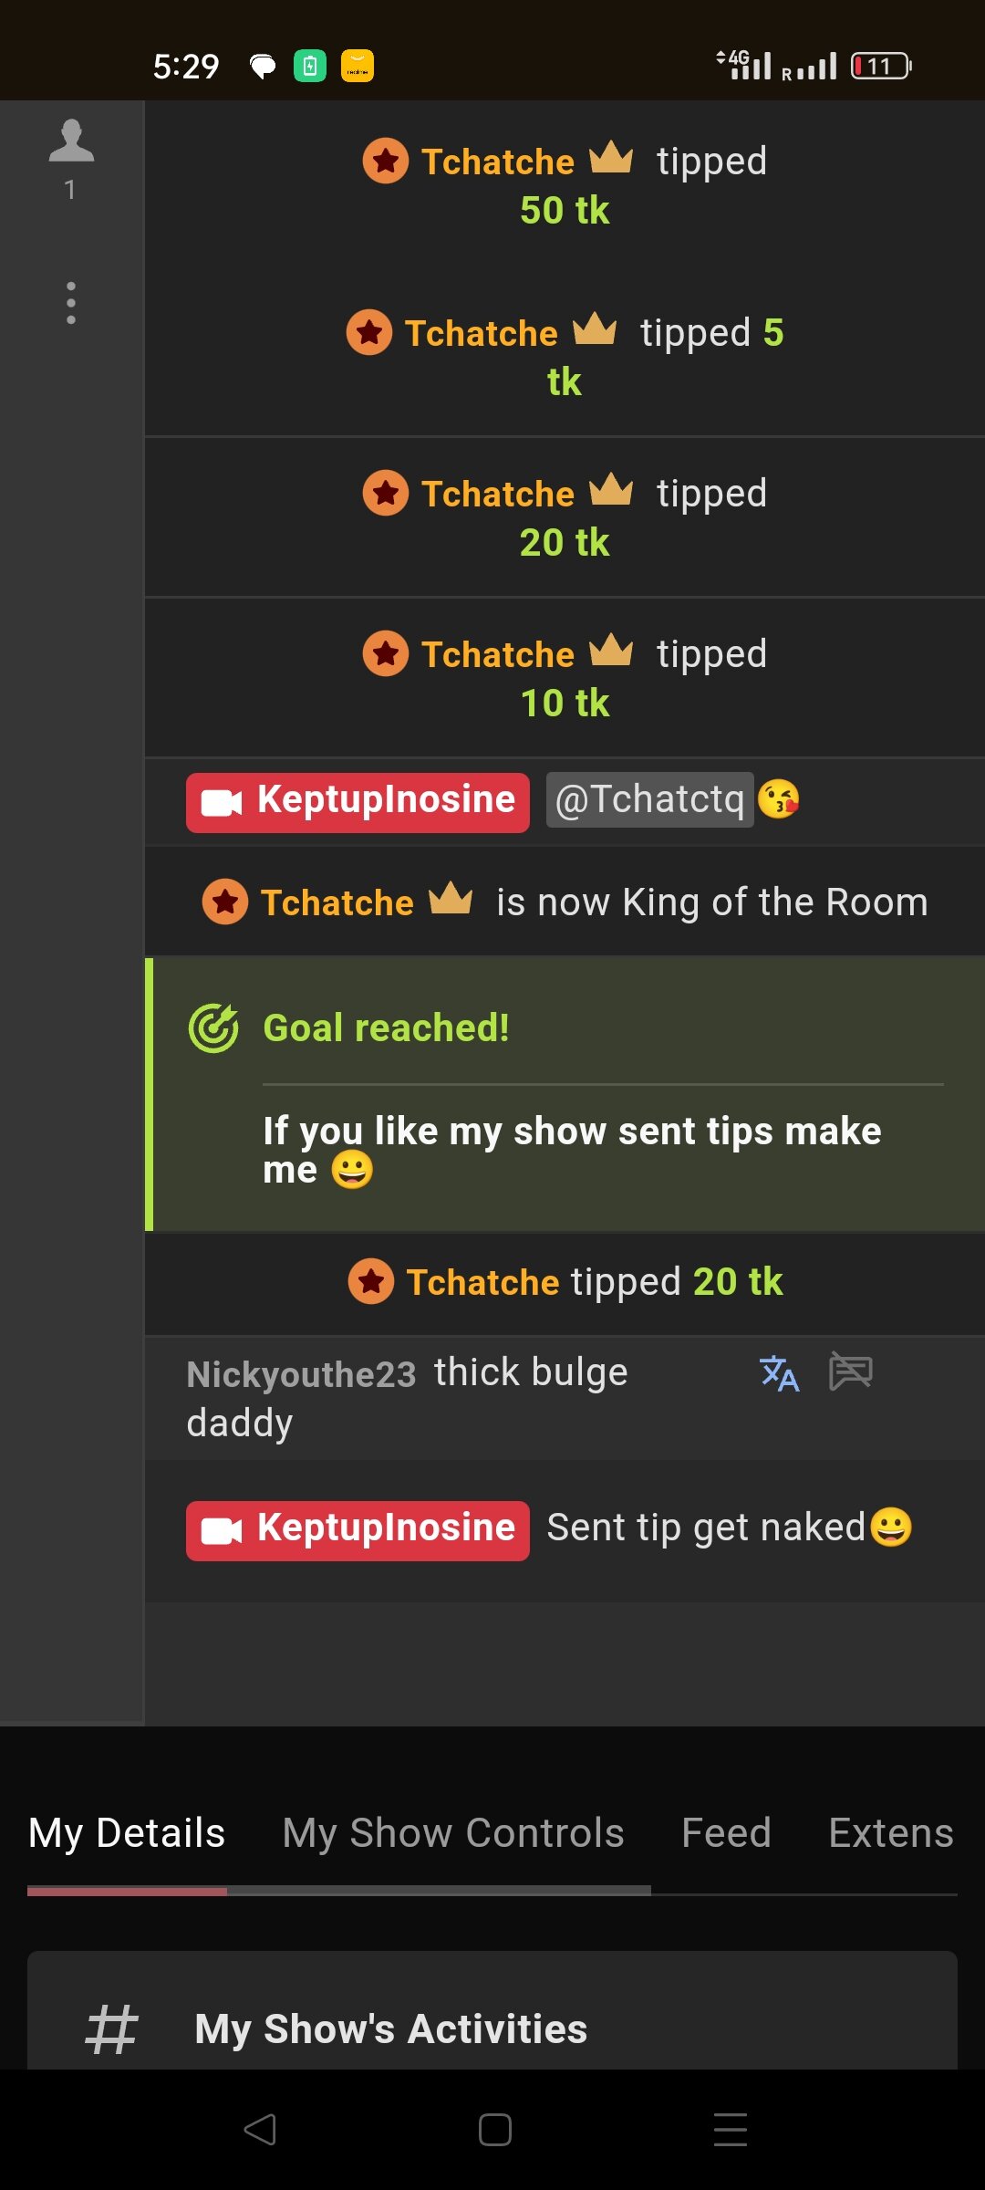This screenshot has height=2190, width=985.
Task: Tap the hashtag icon beside My Show's Activities
Action: coord(111,2029)
